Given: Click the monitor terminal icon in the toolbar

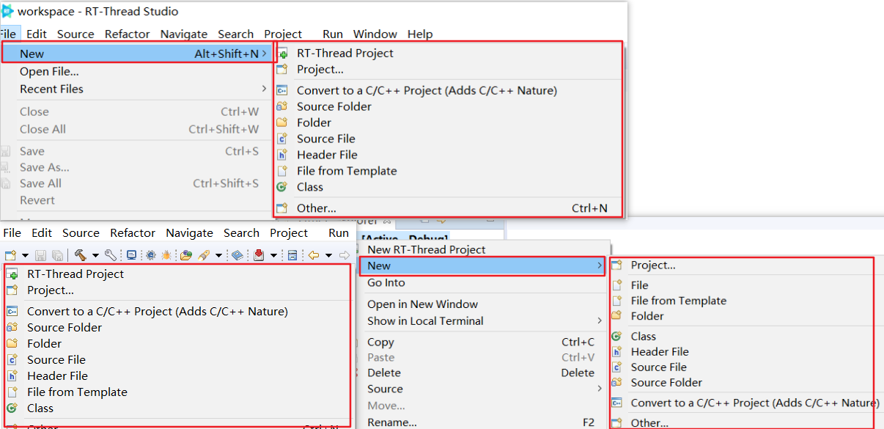Looking at the screenshot, I should (x=131, y=255).
